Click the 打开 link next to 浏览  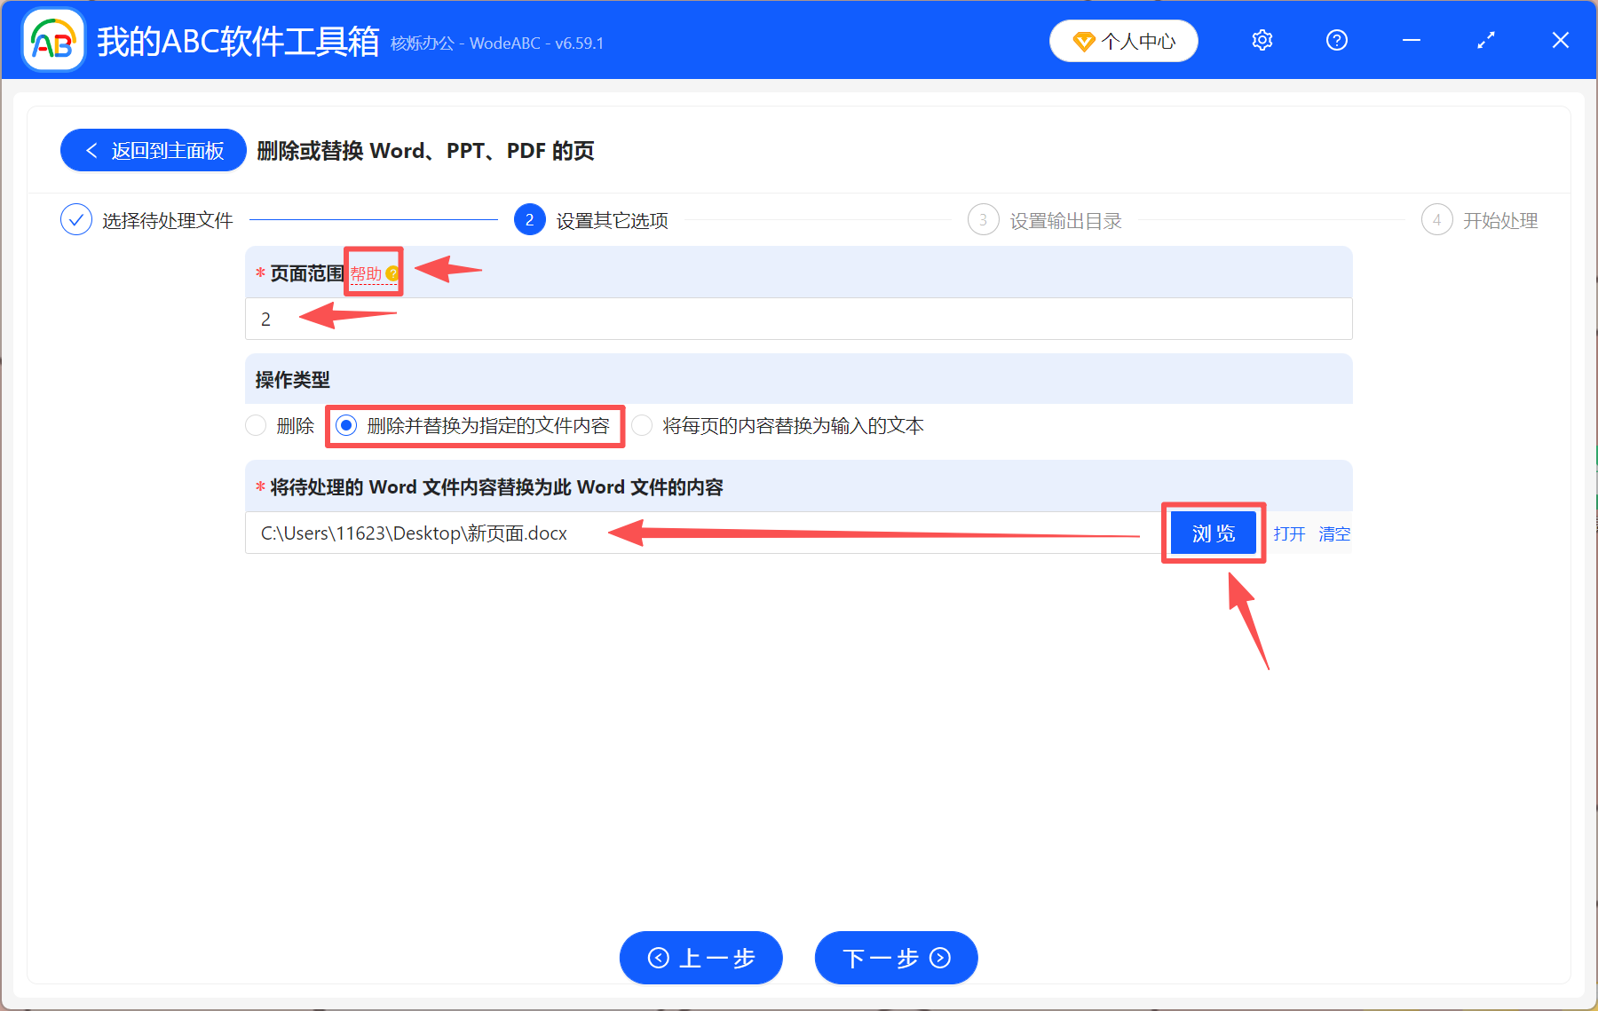(x=1288, y=533)
